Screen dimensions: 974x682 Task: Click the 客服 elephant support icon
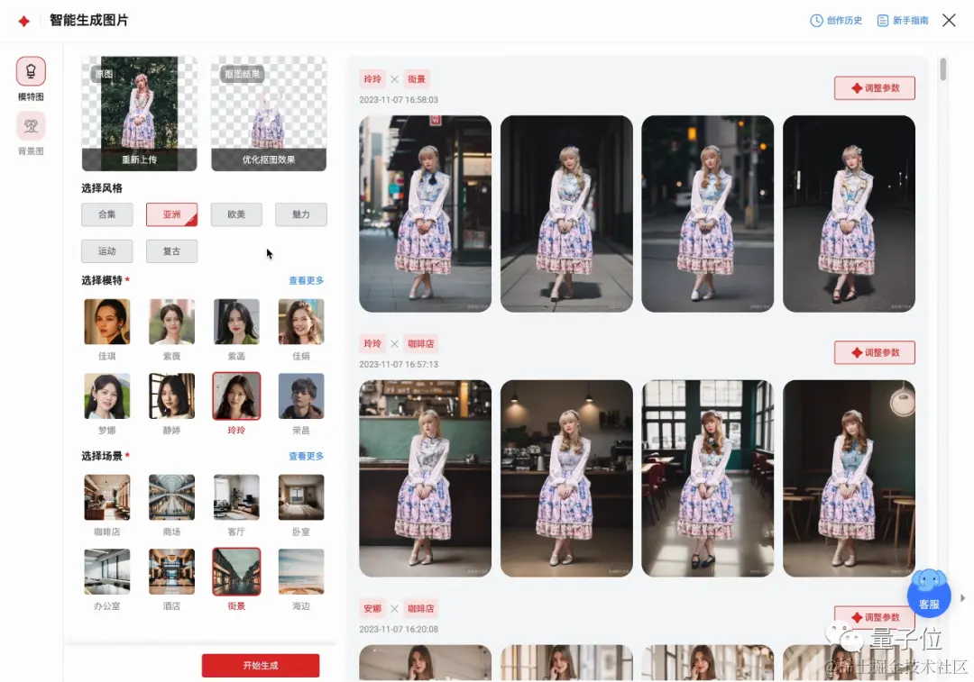929,594
